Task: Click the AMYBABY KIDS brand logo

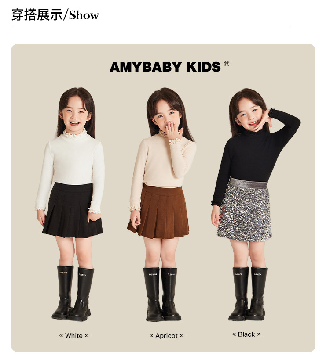Action: point(165,67)
